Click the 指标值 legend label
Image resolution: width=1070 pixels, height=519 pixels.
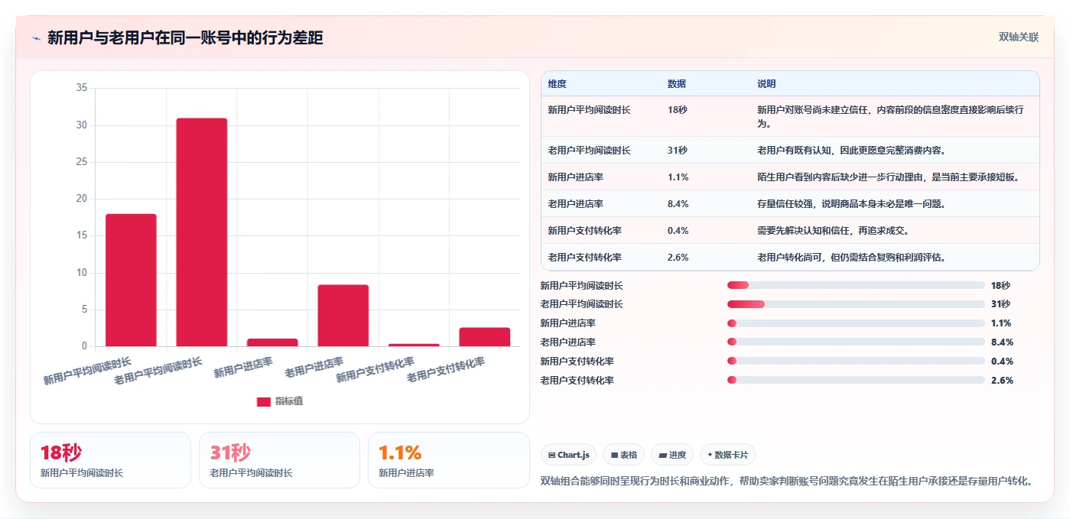tap(289, 401)
